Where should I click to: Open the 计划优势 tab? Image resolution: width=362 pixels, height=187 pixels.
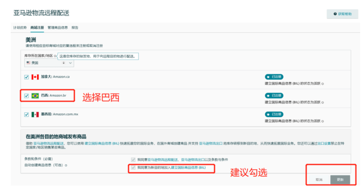[x=20, y=27]
